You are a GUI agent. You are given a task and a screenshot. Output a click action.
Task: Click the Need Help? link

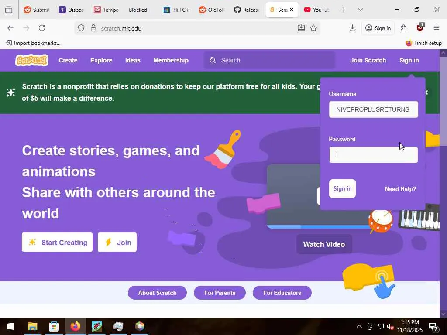coord(401,189)
